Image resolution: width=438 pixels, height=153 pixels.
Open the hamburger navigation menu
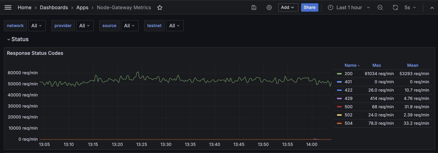pyautogui.click(x=8, y=7)
